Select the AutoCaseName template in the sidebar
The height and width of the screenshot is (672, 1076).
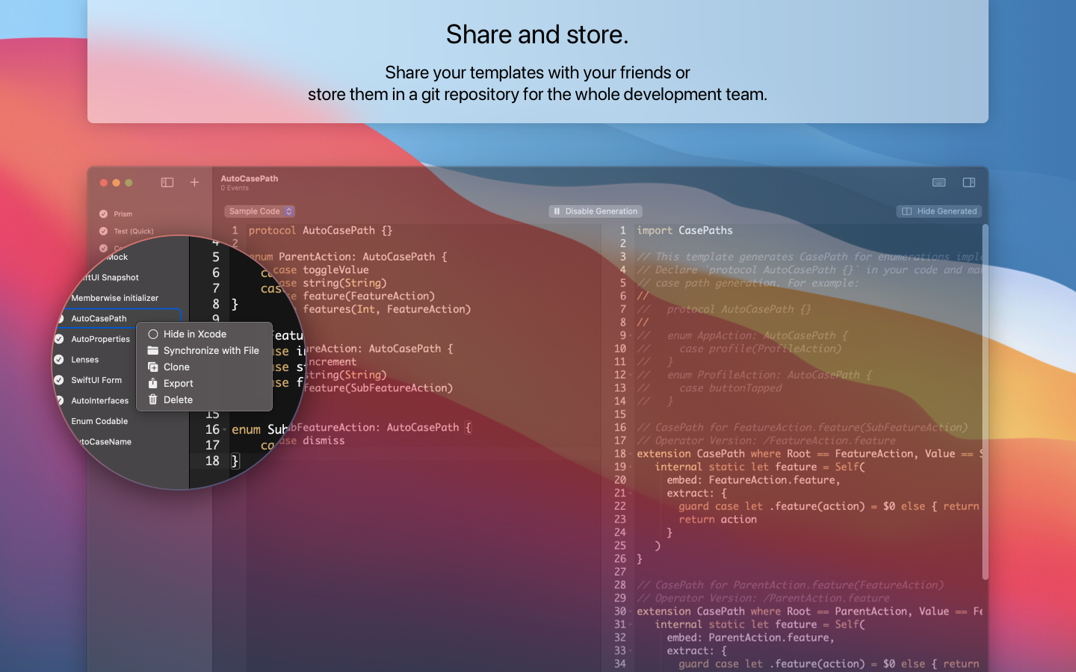pos(107,441)
